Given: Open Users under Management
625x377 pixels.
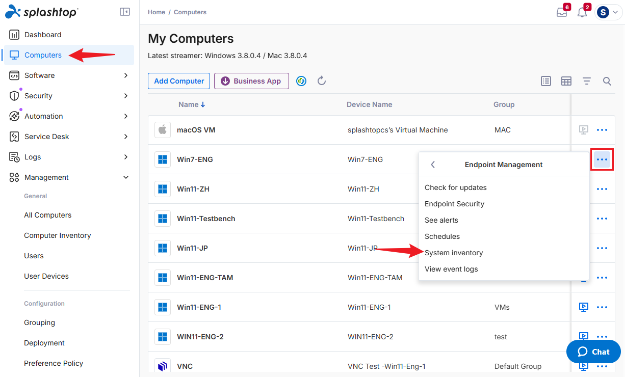Looking at the screenshot, I should click(34, 256).
